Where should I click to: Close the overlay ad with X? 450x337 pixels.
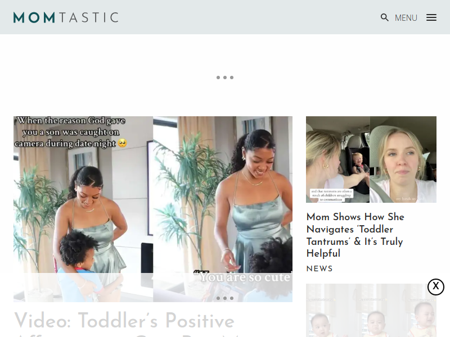(435, 286)
